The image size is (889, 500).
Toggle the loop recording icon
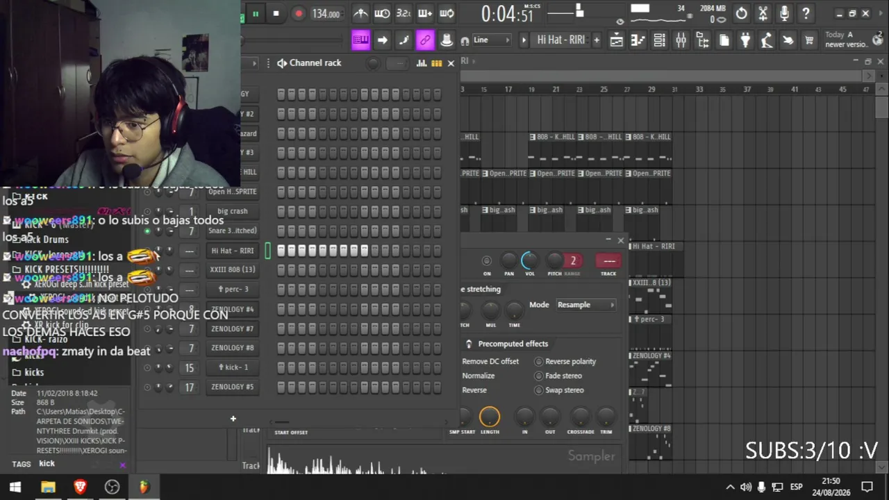447,13
